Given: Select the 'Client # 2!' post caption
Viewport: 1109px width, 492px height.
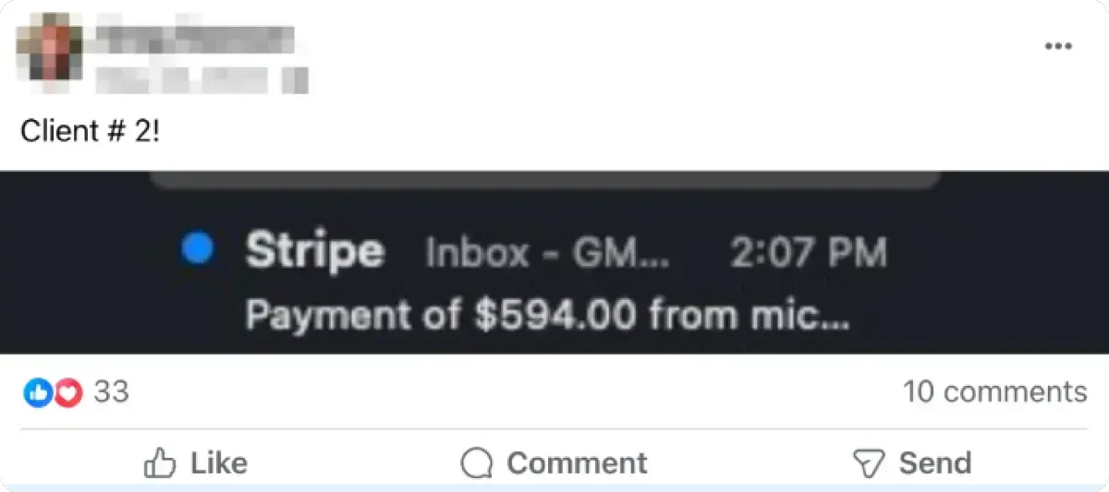Looking at the screenshot, I should (x=91, y=131).
